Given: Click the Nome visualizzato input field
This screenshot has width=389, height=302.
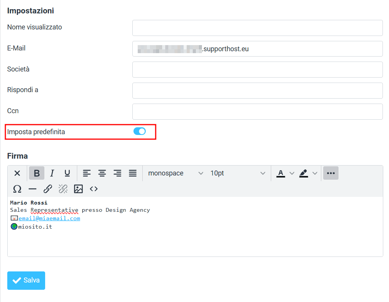Looking at the screenshot, I should coord(257,28).
